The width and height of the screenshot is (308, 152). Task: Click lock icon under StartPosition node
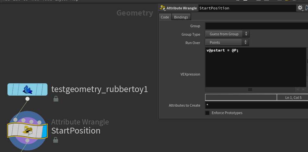(55, 140)
